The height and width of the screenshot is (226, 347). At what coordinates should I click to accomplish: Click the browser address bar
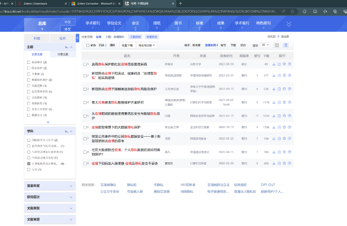138,12
